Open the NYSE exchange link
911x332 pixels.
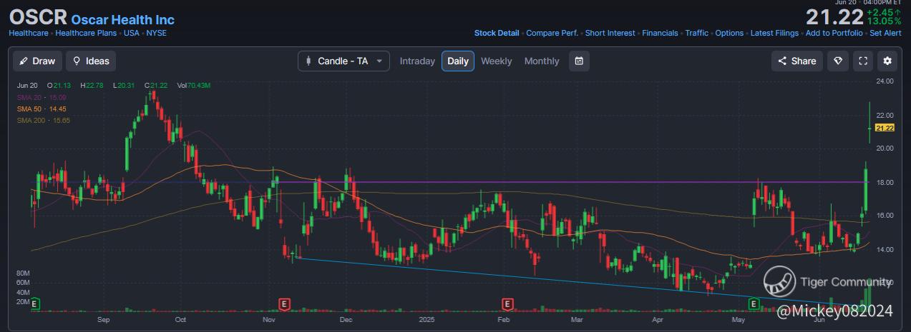point(156,33)
